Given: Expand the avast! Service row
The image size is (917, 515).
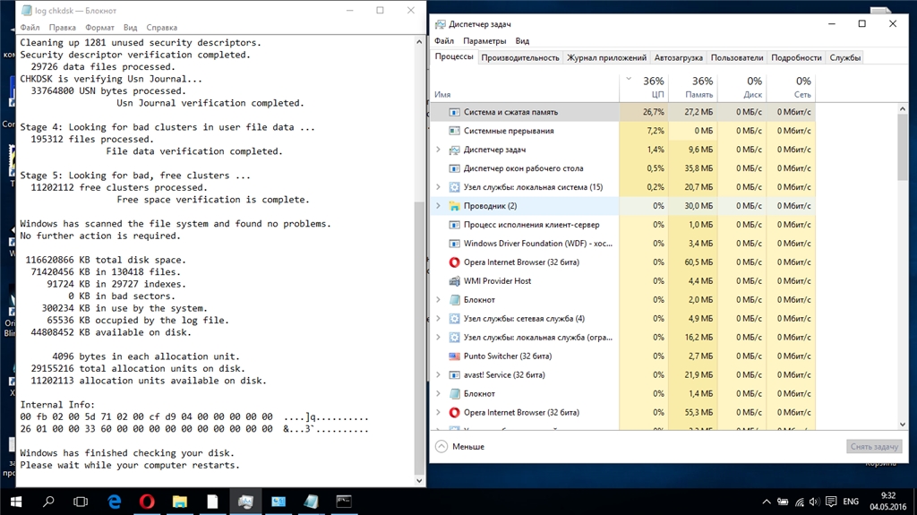Looking at the screenshot, I should pos(438,374).
